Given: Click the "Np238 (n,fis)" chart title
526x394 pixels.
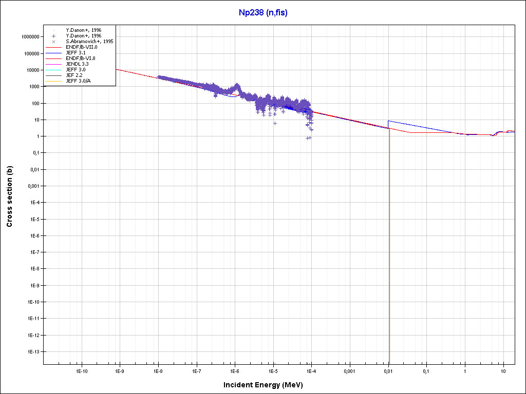Looking at the screenshot, I should coord(263,13).
